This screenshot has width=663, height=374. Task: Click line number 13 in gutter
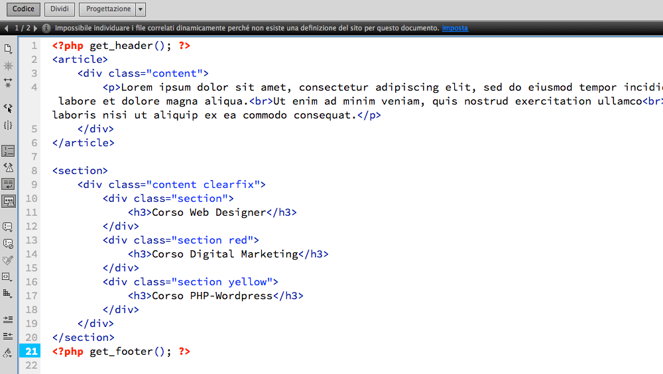[31, 240]
